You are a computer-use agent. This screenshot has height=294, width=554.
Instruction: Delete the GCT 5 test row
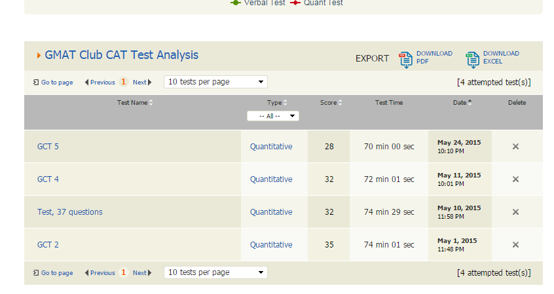pos(515,146)
